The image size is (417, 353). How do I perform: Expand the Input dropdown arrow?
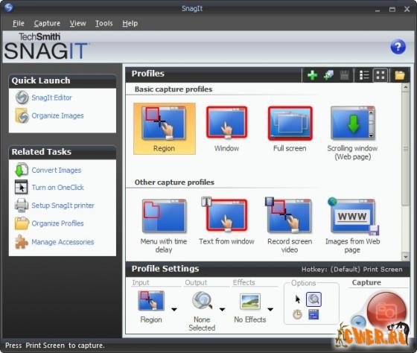174,309
